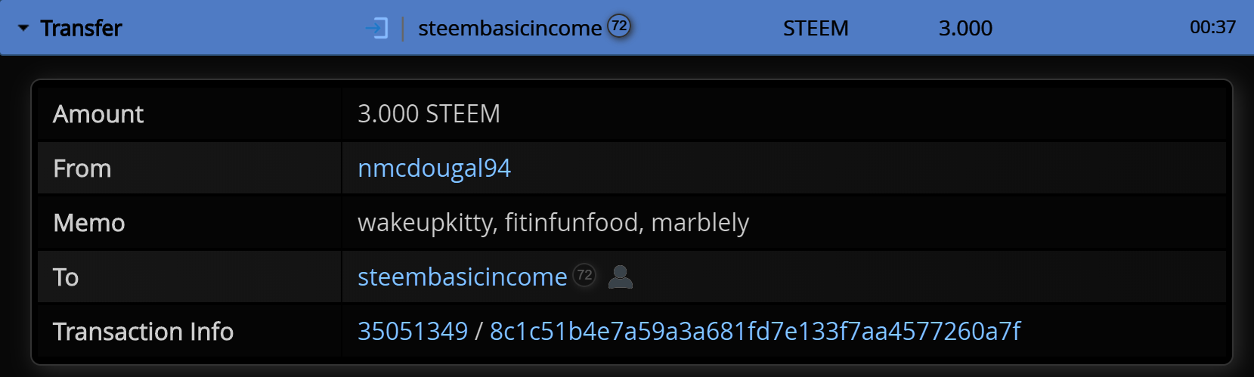Click the Transfer operation title
The width and height of the screenshot is (1254, 377).
81,28
